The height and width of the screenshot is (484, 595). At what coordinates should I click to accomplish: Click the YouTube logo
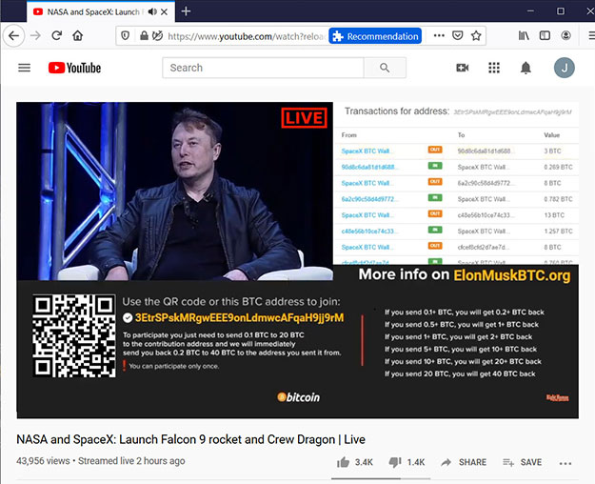[x=74, y=68]
